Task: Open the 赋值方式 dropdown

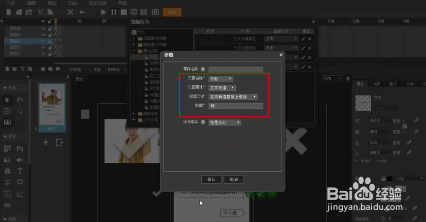Action: tap(233, 97)
